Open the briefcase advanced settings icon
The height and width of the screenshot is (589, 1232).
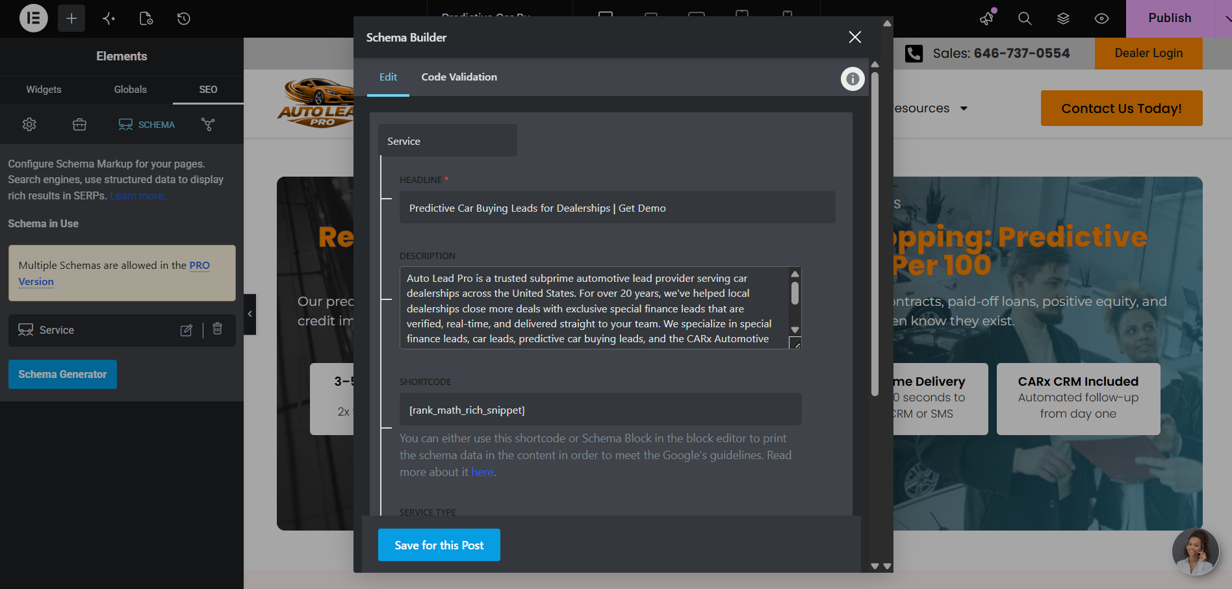79,124
